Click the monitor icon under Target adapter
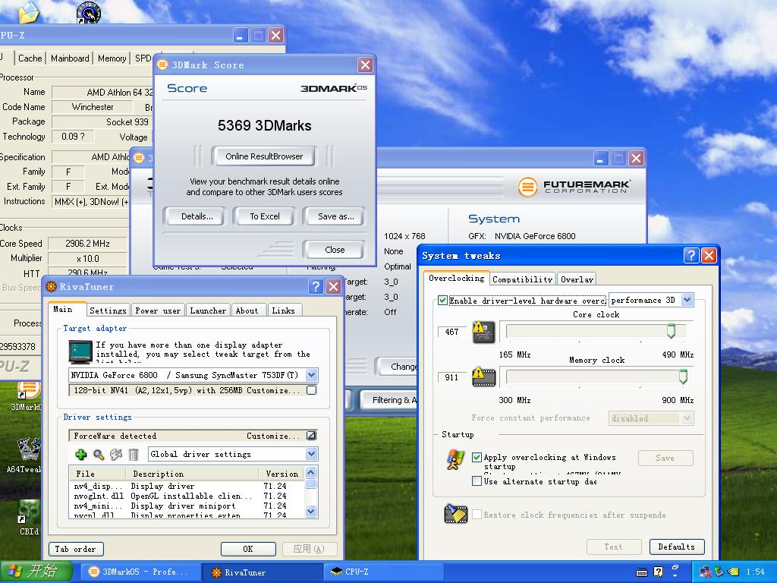Viewport: 777px width, 583px height. pos(80,352)
